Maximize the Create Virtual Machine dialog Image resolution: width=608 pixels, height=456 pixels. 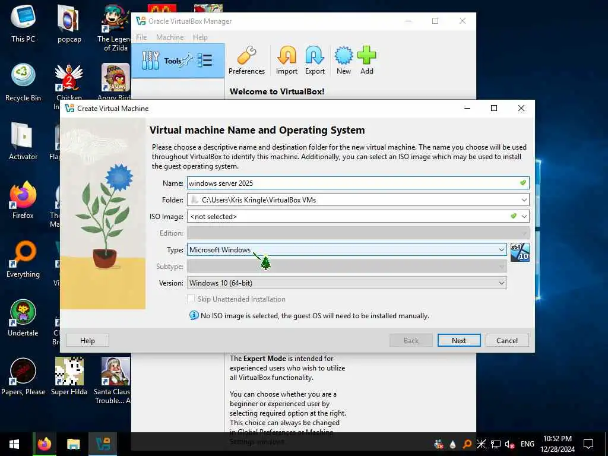pyautogui.click(x=493, y=108)
